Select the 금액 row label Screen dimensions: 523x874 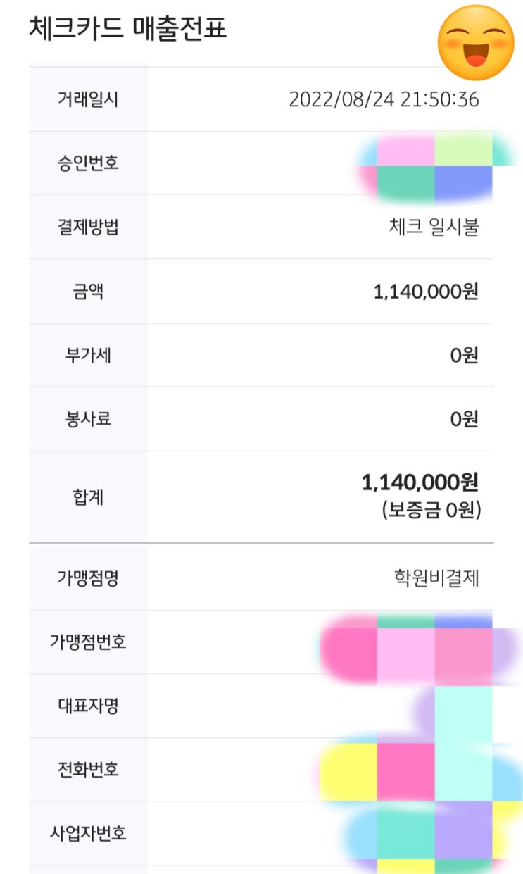tap(88, 292)
